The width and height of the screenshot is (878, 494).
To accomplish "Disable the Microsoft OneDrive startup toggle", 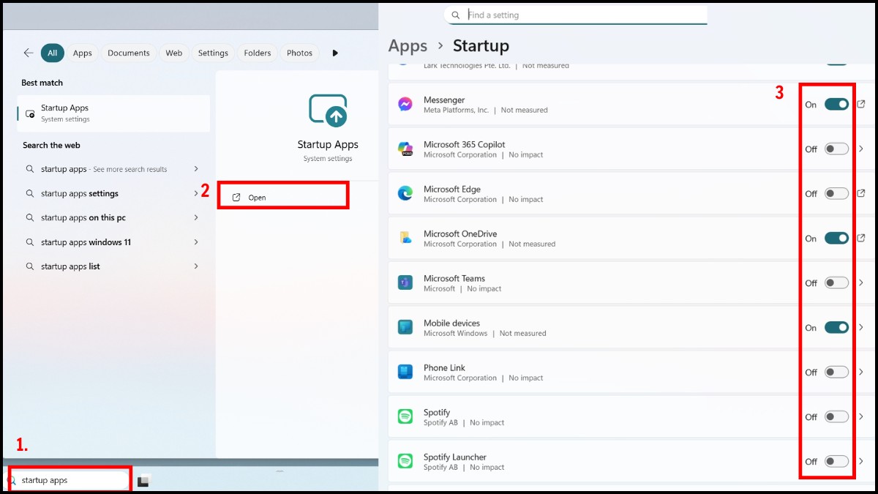I will pyautogui.click(x=836, y=238).
